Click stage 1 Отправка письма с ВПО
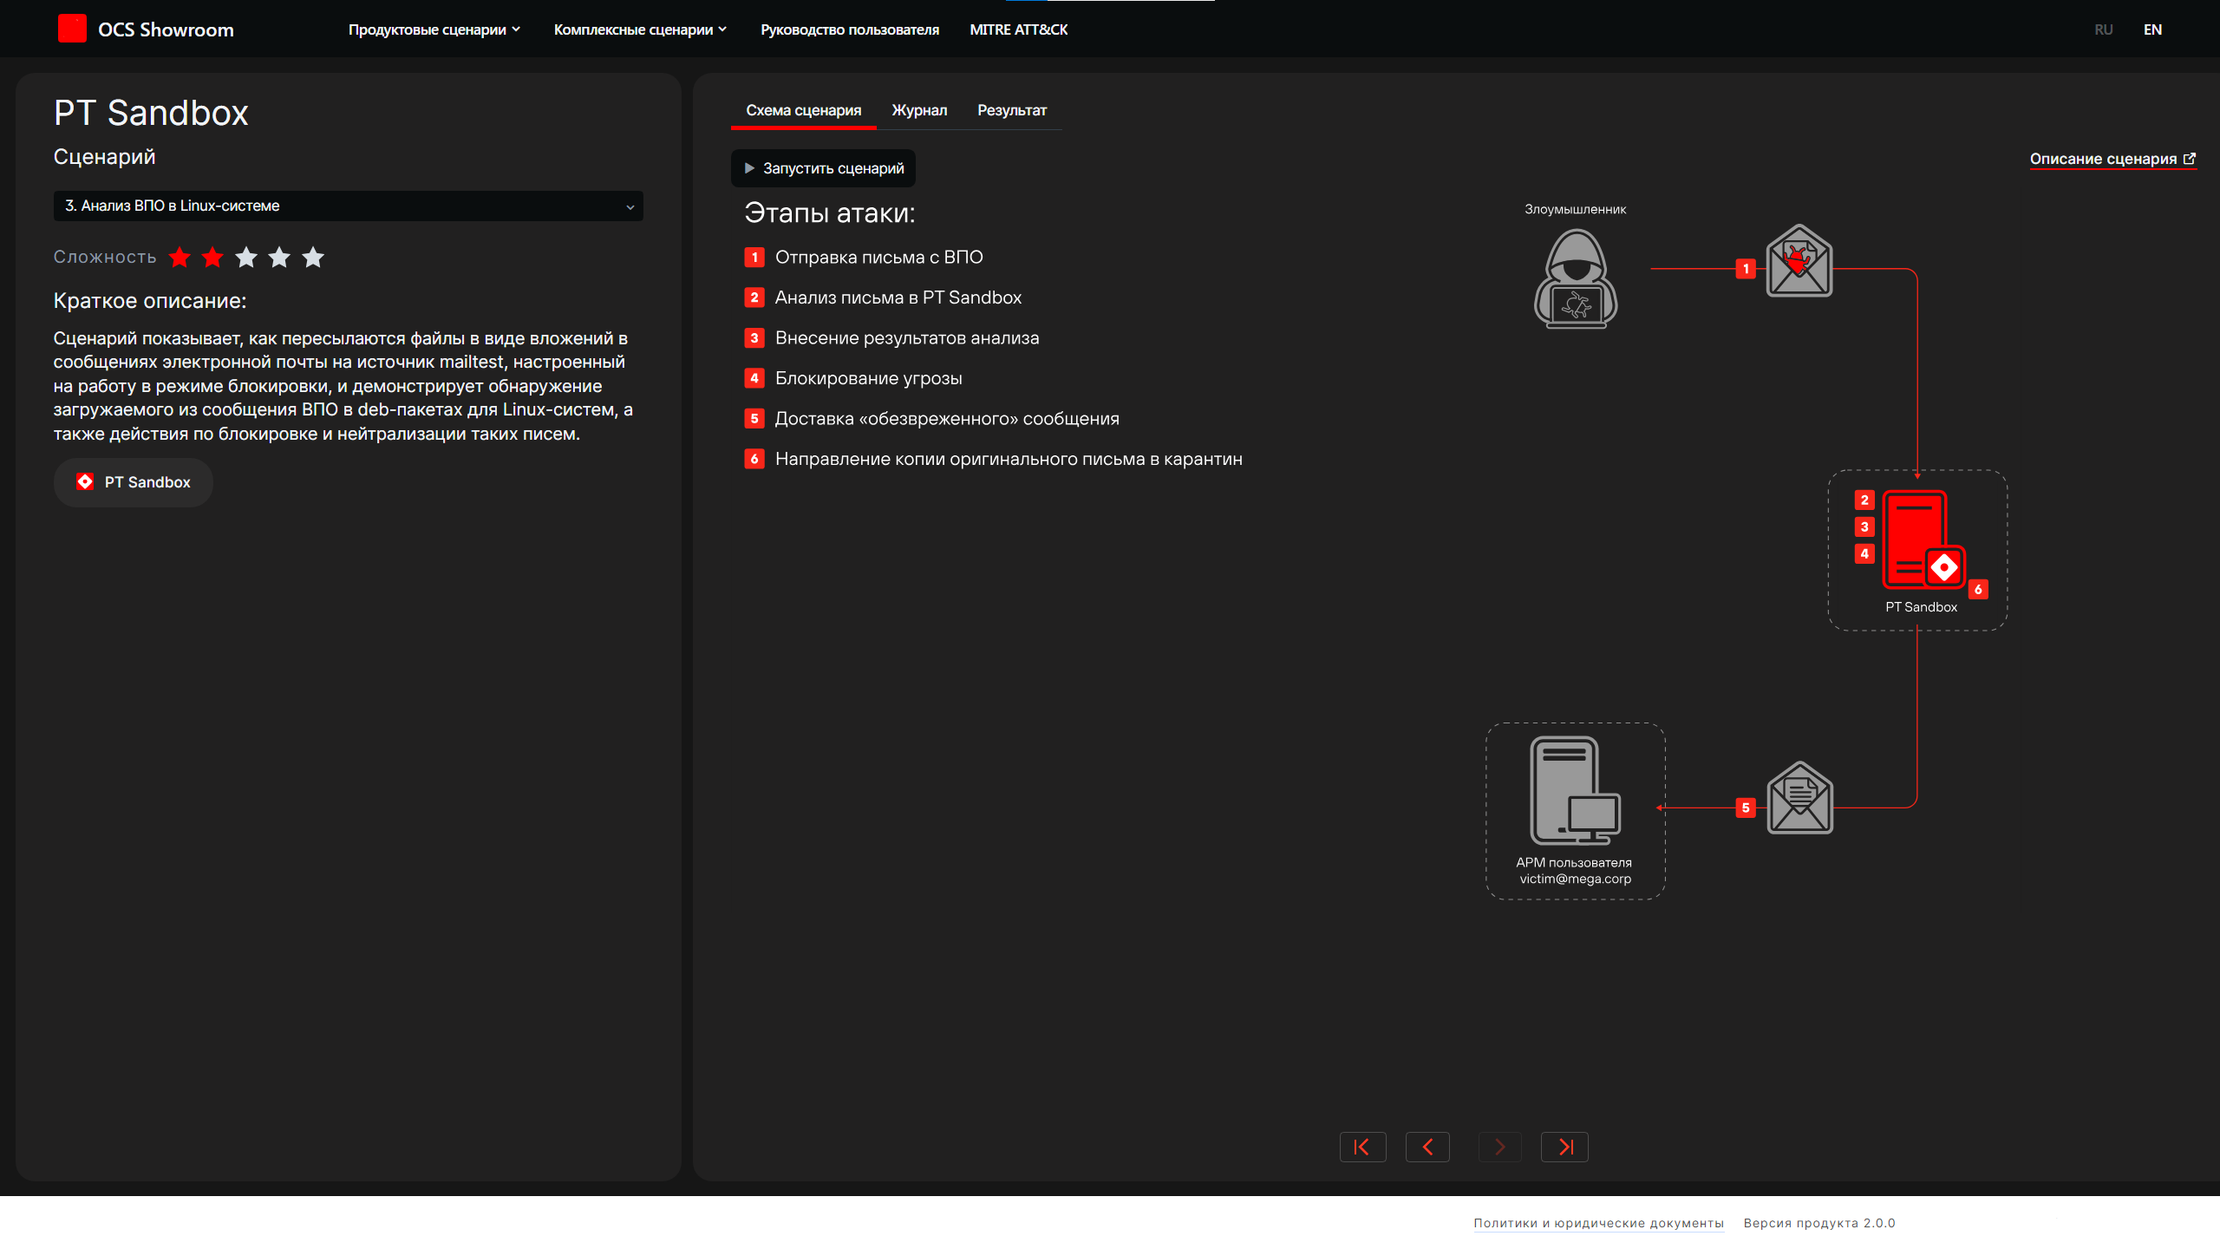The width and height of the screenshot is (2220, 1249). [x=864, y=257]
